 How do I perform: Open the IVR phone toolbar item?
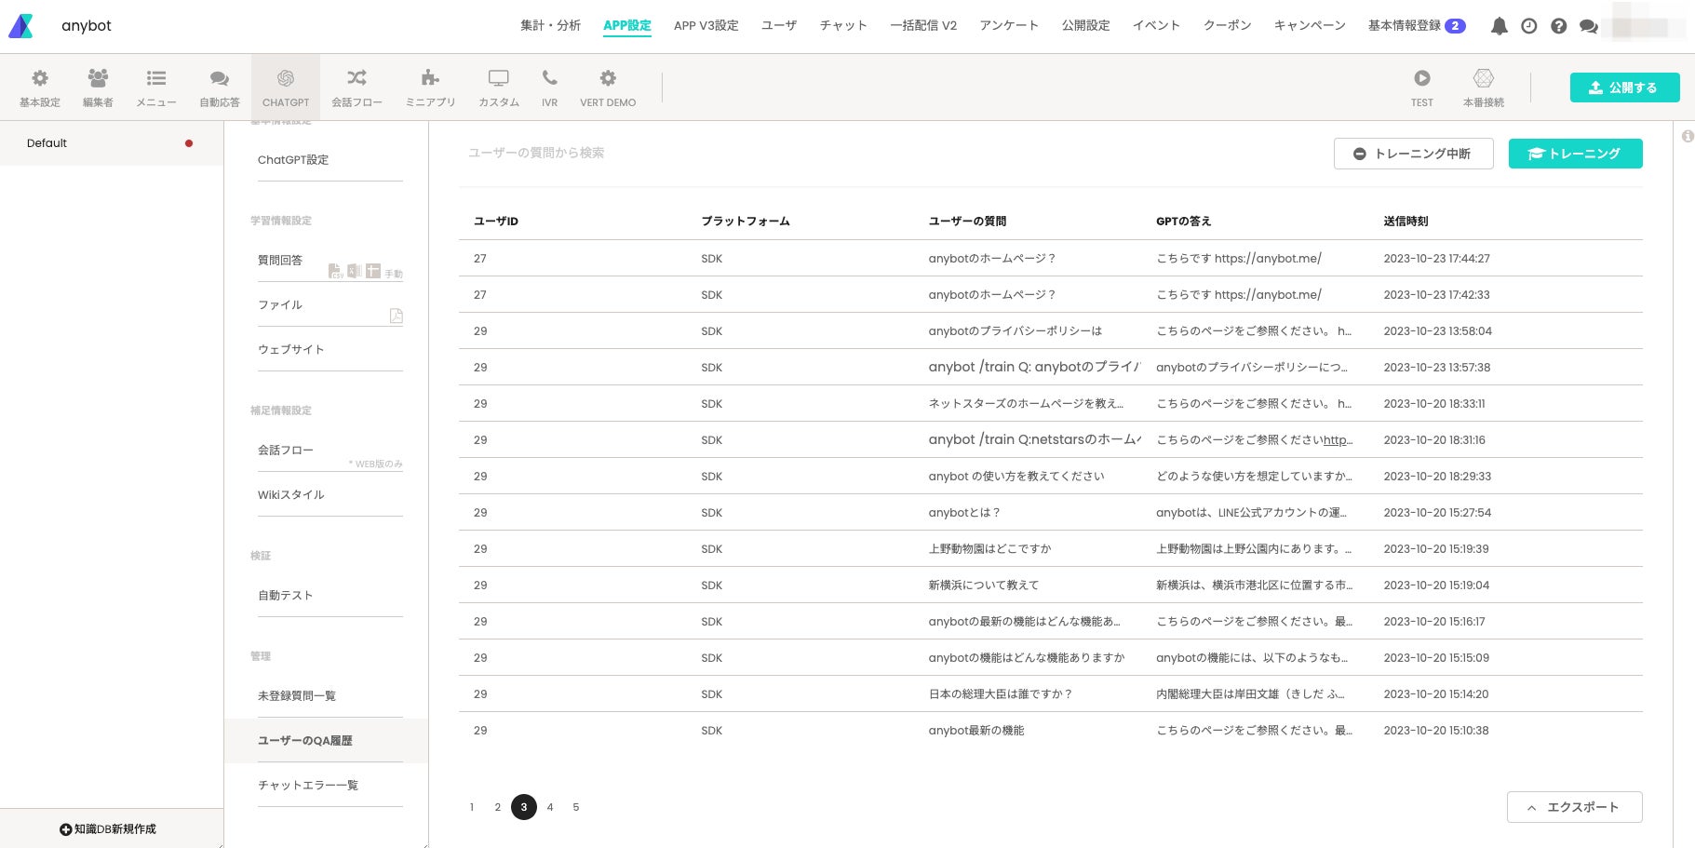coord(550,87)
